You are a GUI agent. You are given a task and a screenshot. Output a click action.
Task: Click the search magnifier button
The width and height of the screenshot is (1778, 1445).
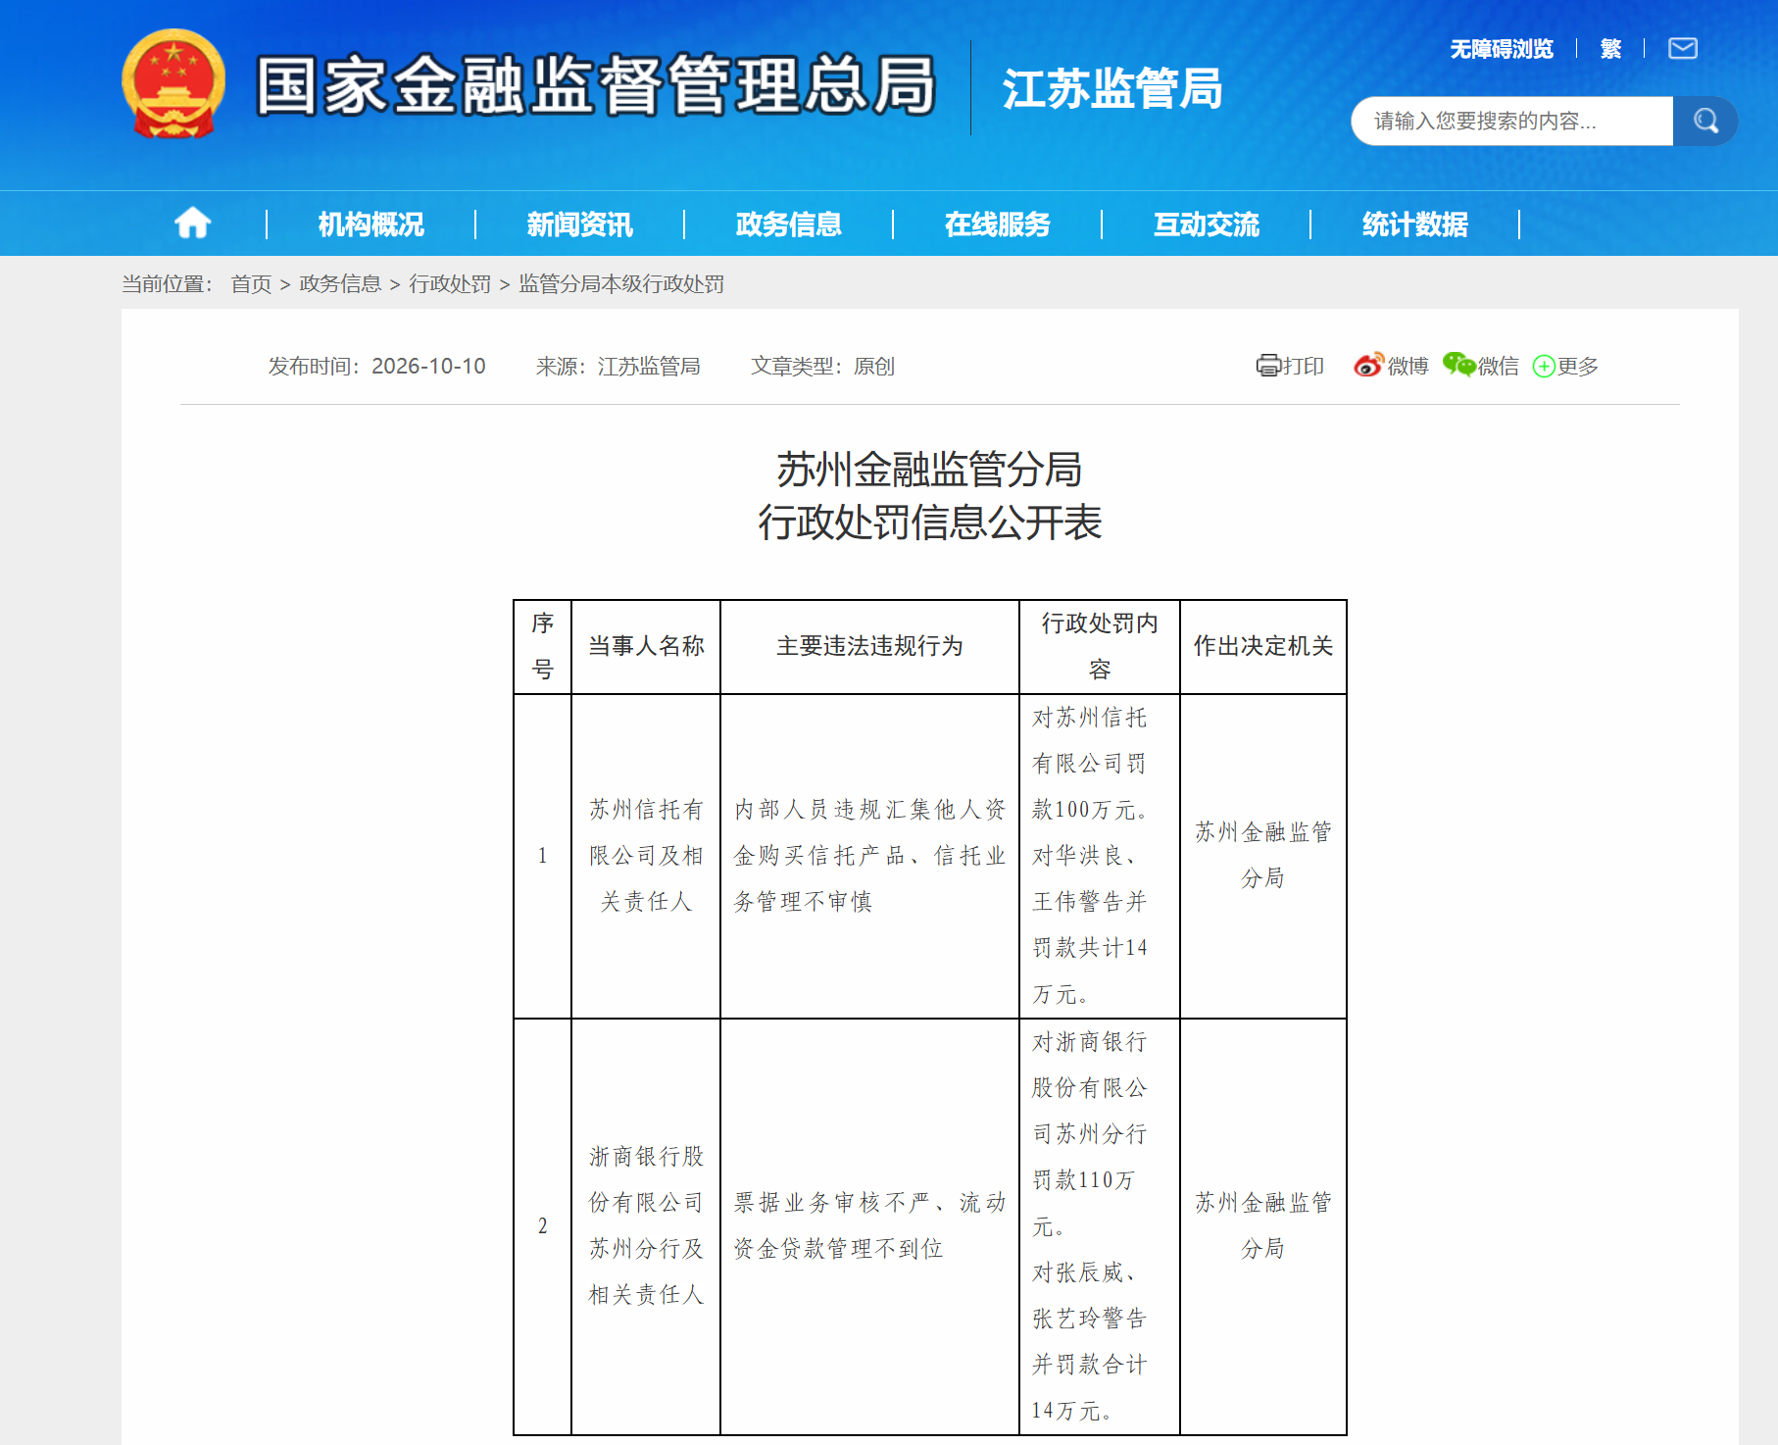tap(1705, 121)
